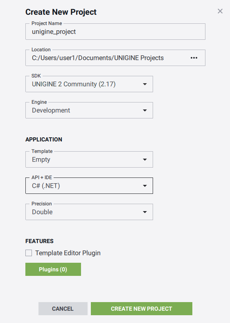This screenshot has width=230, height=323.
Task: Close the Create New Project dialog
Action: pyautogui.click(x=220, y=11)
